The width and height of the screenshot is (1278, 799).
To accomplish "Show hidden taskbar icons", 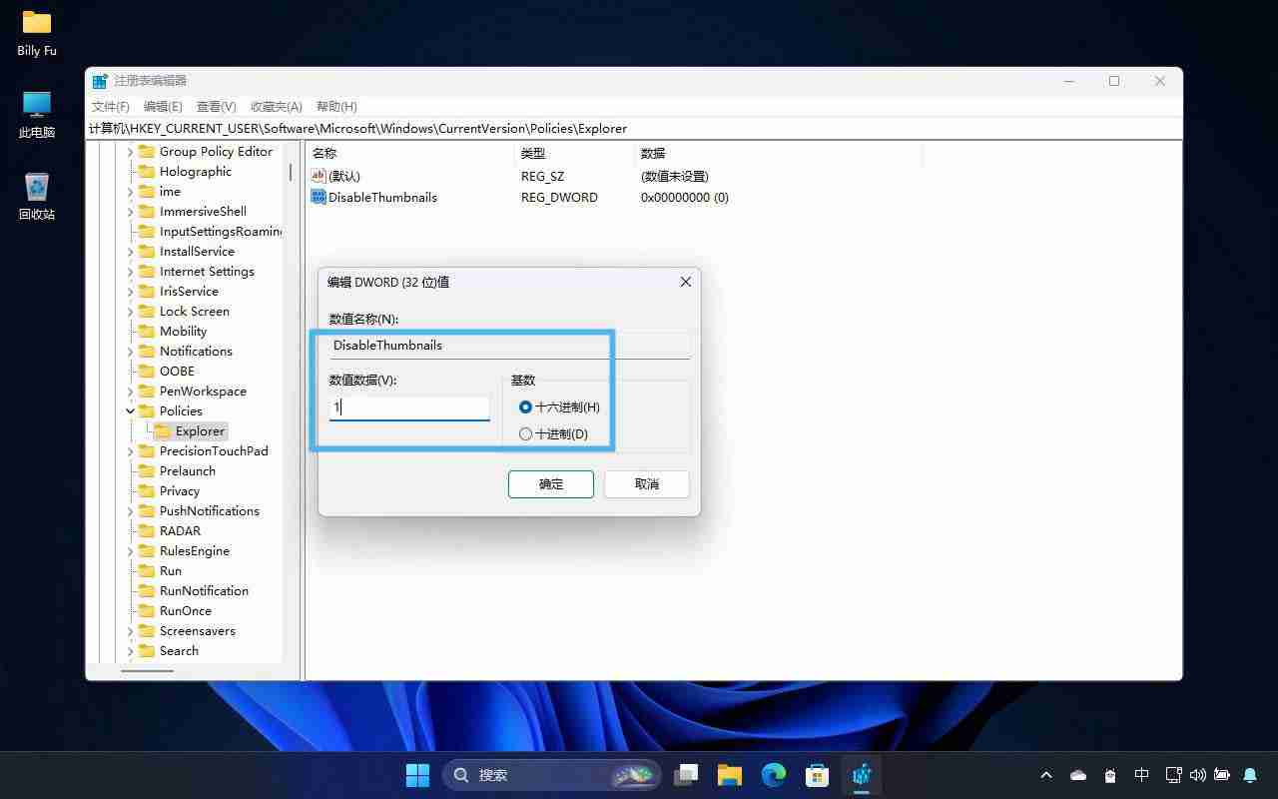I will 1045,774.
